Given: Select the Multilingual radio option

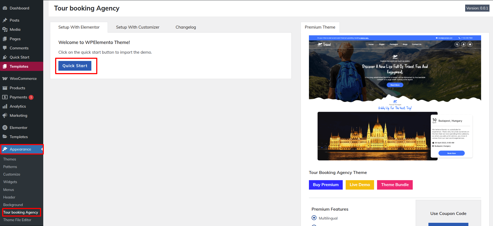Looking at the screenshot, I should pyautogui.click(x=314, y=218).
